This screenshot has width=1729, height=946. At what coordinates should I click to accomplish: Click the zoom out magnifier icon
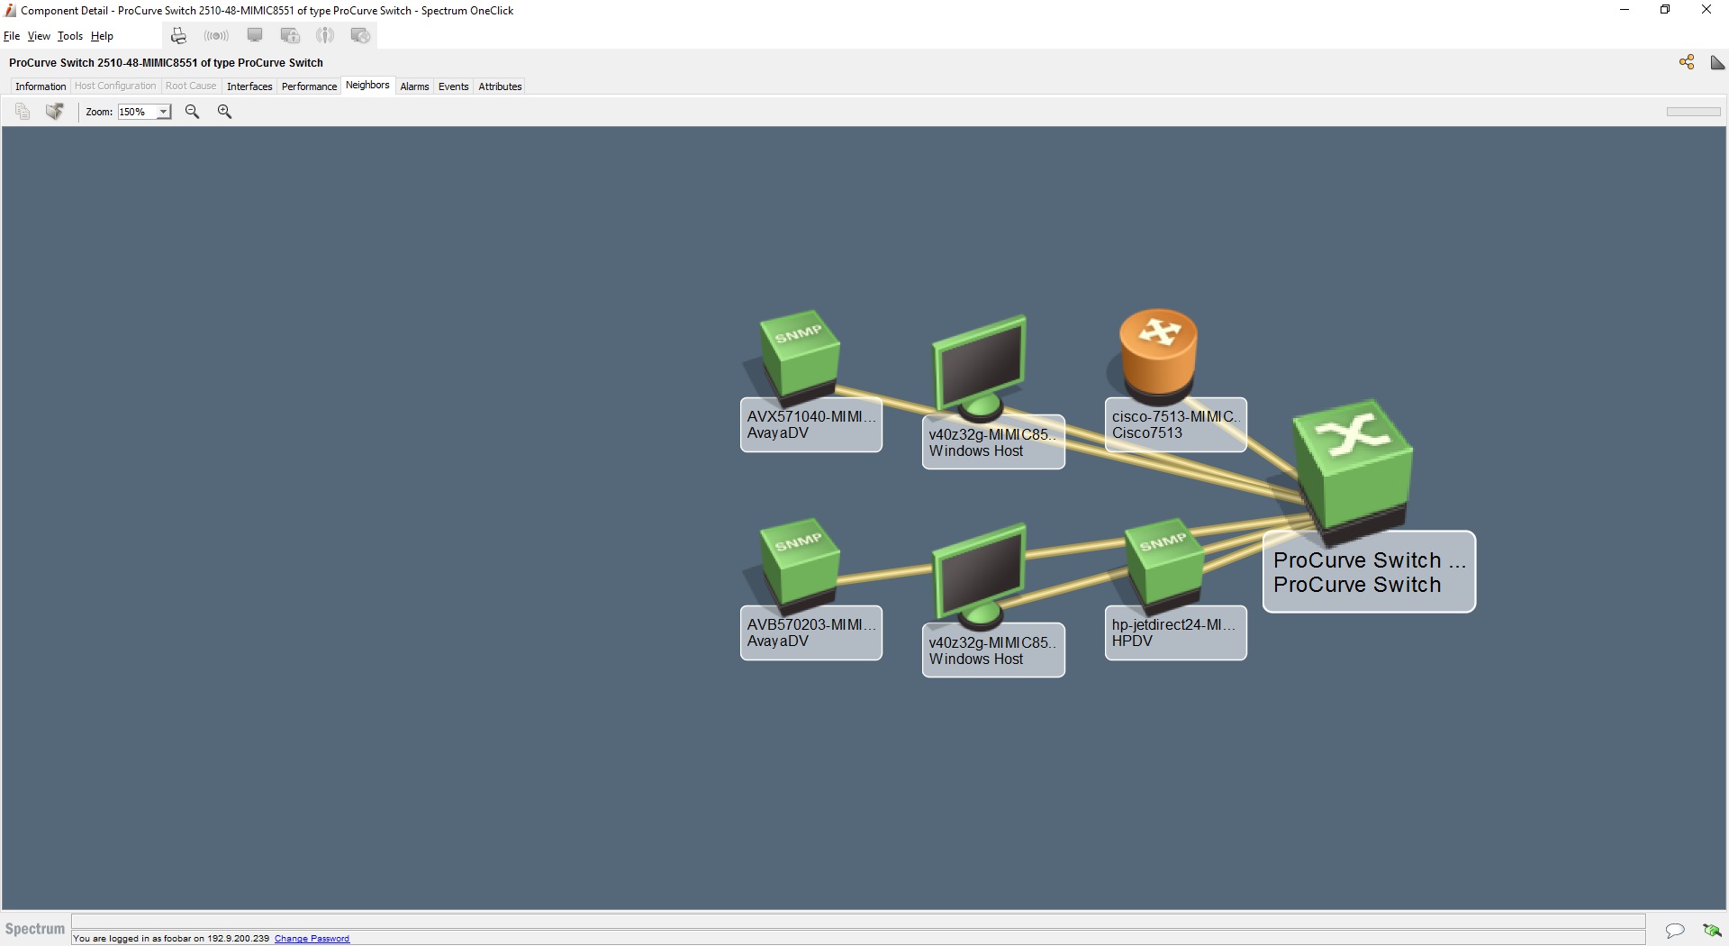click(x=192, y=112)
